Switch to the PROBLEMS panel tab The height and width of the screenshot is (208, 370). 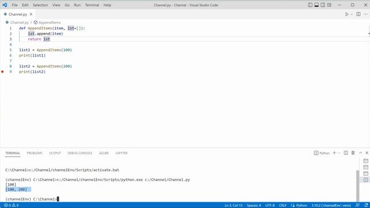point(35,153)
